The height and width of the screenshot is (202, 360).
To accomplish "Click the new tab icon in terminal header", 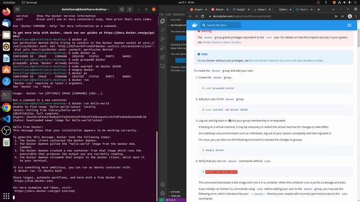I will tap(17, 10).
